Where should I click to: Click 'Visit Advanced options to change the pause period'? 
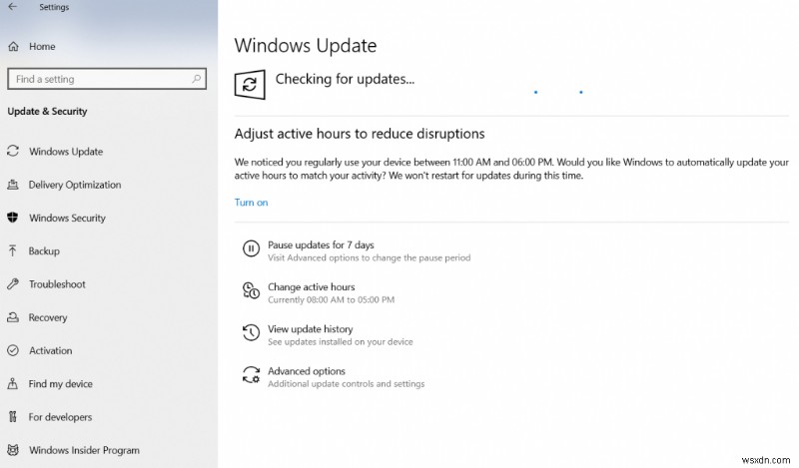coord(370,257)
